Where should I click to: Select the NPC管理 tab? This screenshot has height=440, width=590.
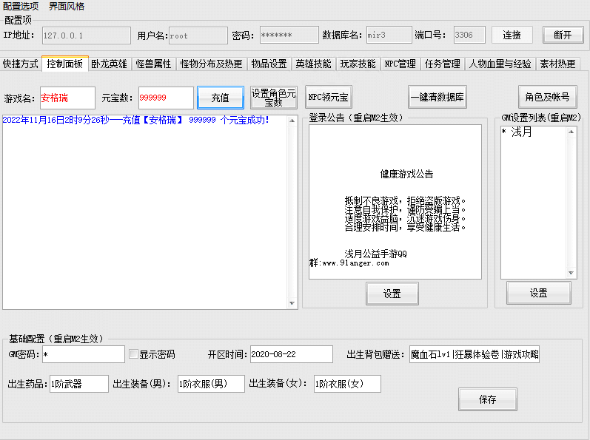click(x=400, y=64)
